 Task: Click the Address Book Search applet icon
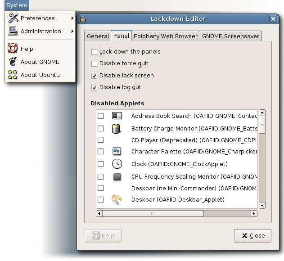(117, 116)
